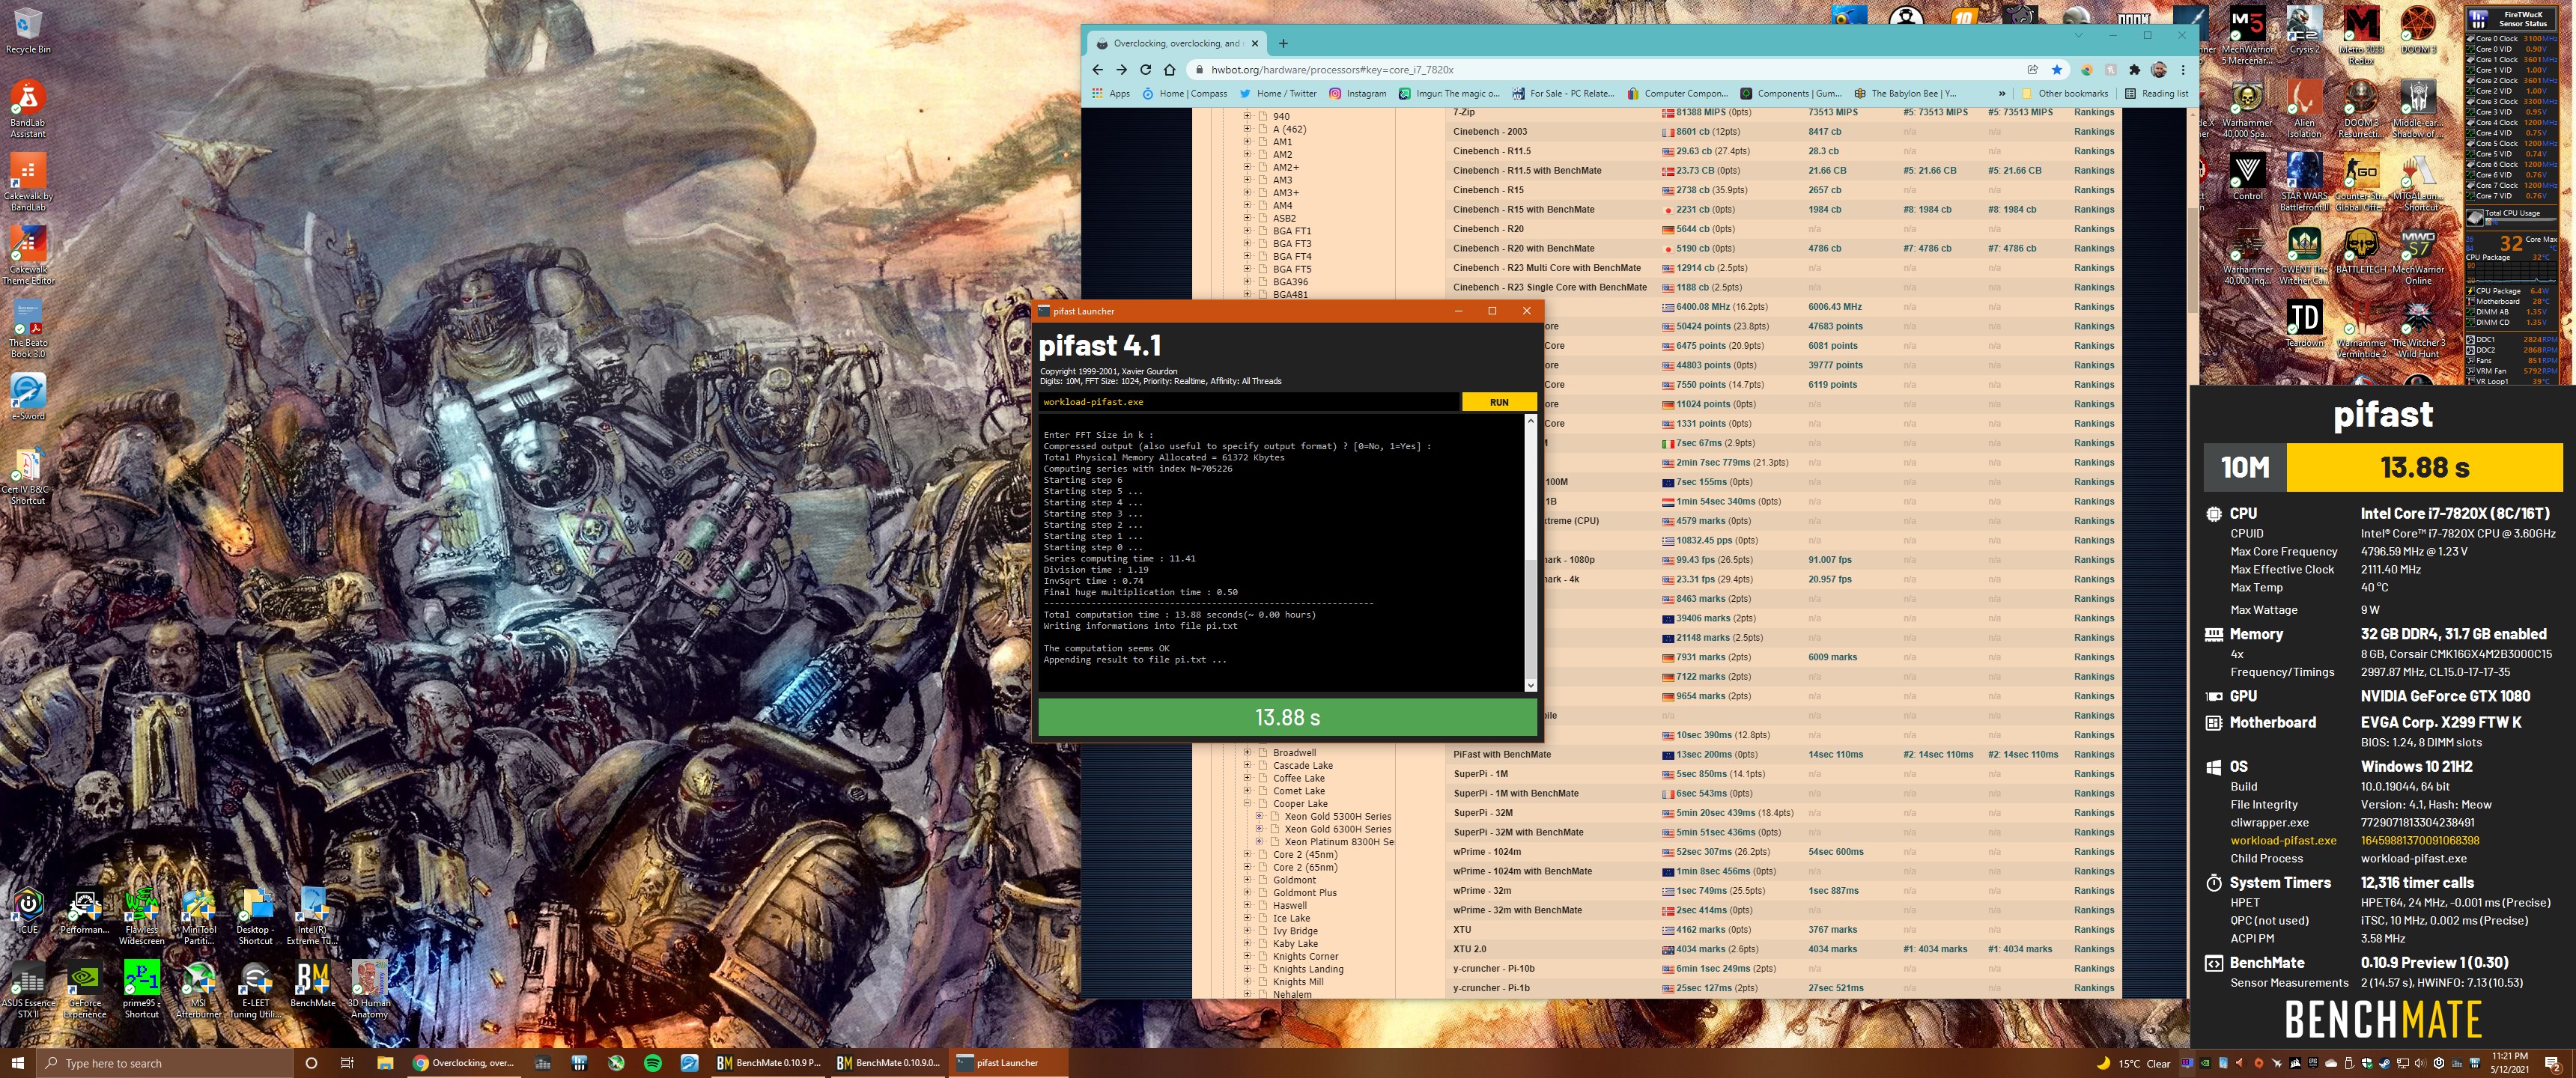Open the Recycle Bin desktop icon
2576x1078 pixels.
(x=28, y=31)
